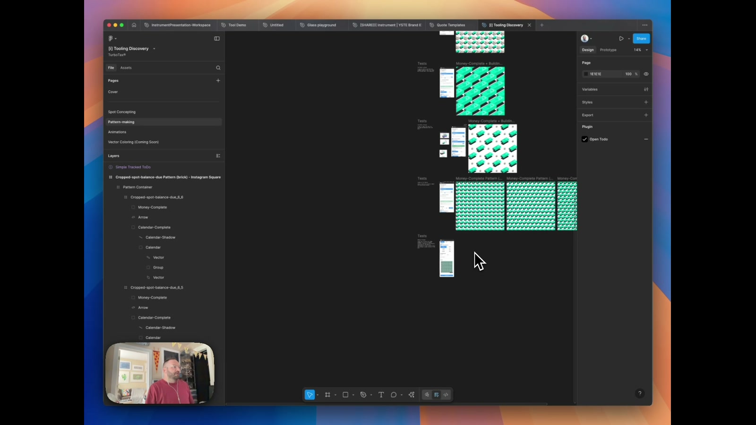Image resolution: width=756 pixels, height=425 pixels.
Task: Click the Layers collapse-all icon
Action: (218, 156)
